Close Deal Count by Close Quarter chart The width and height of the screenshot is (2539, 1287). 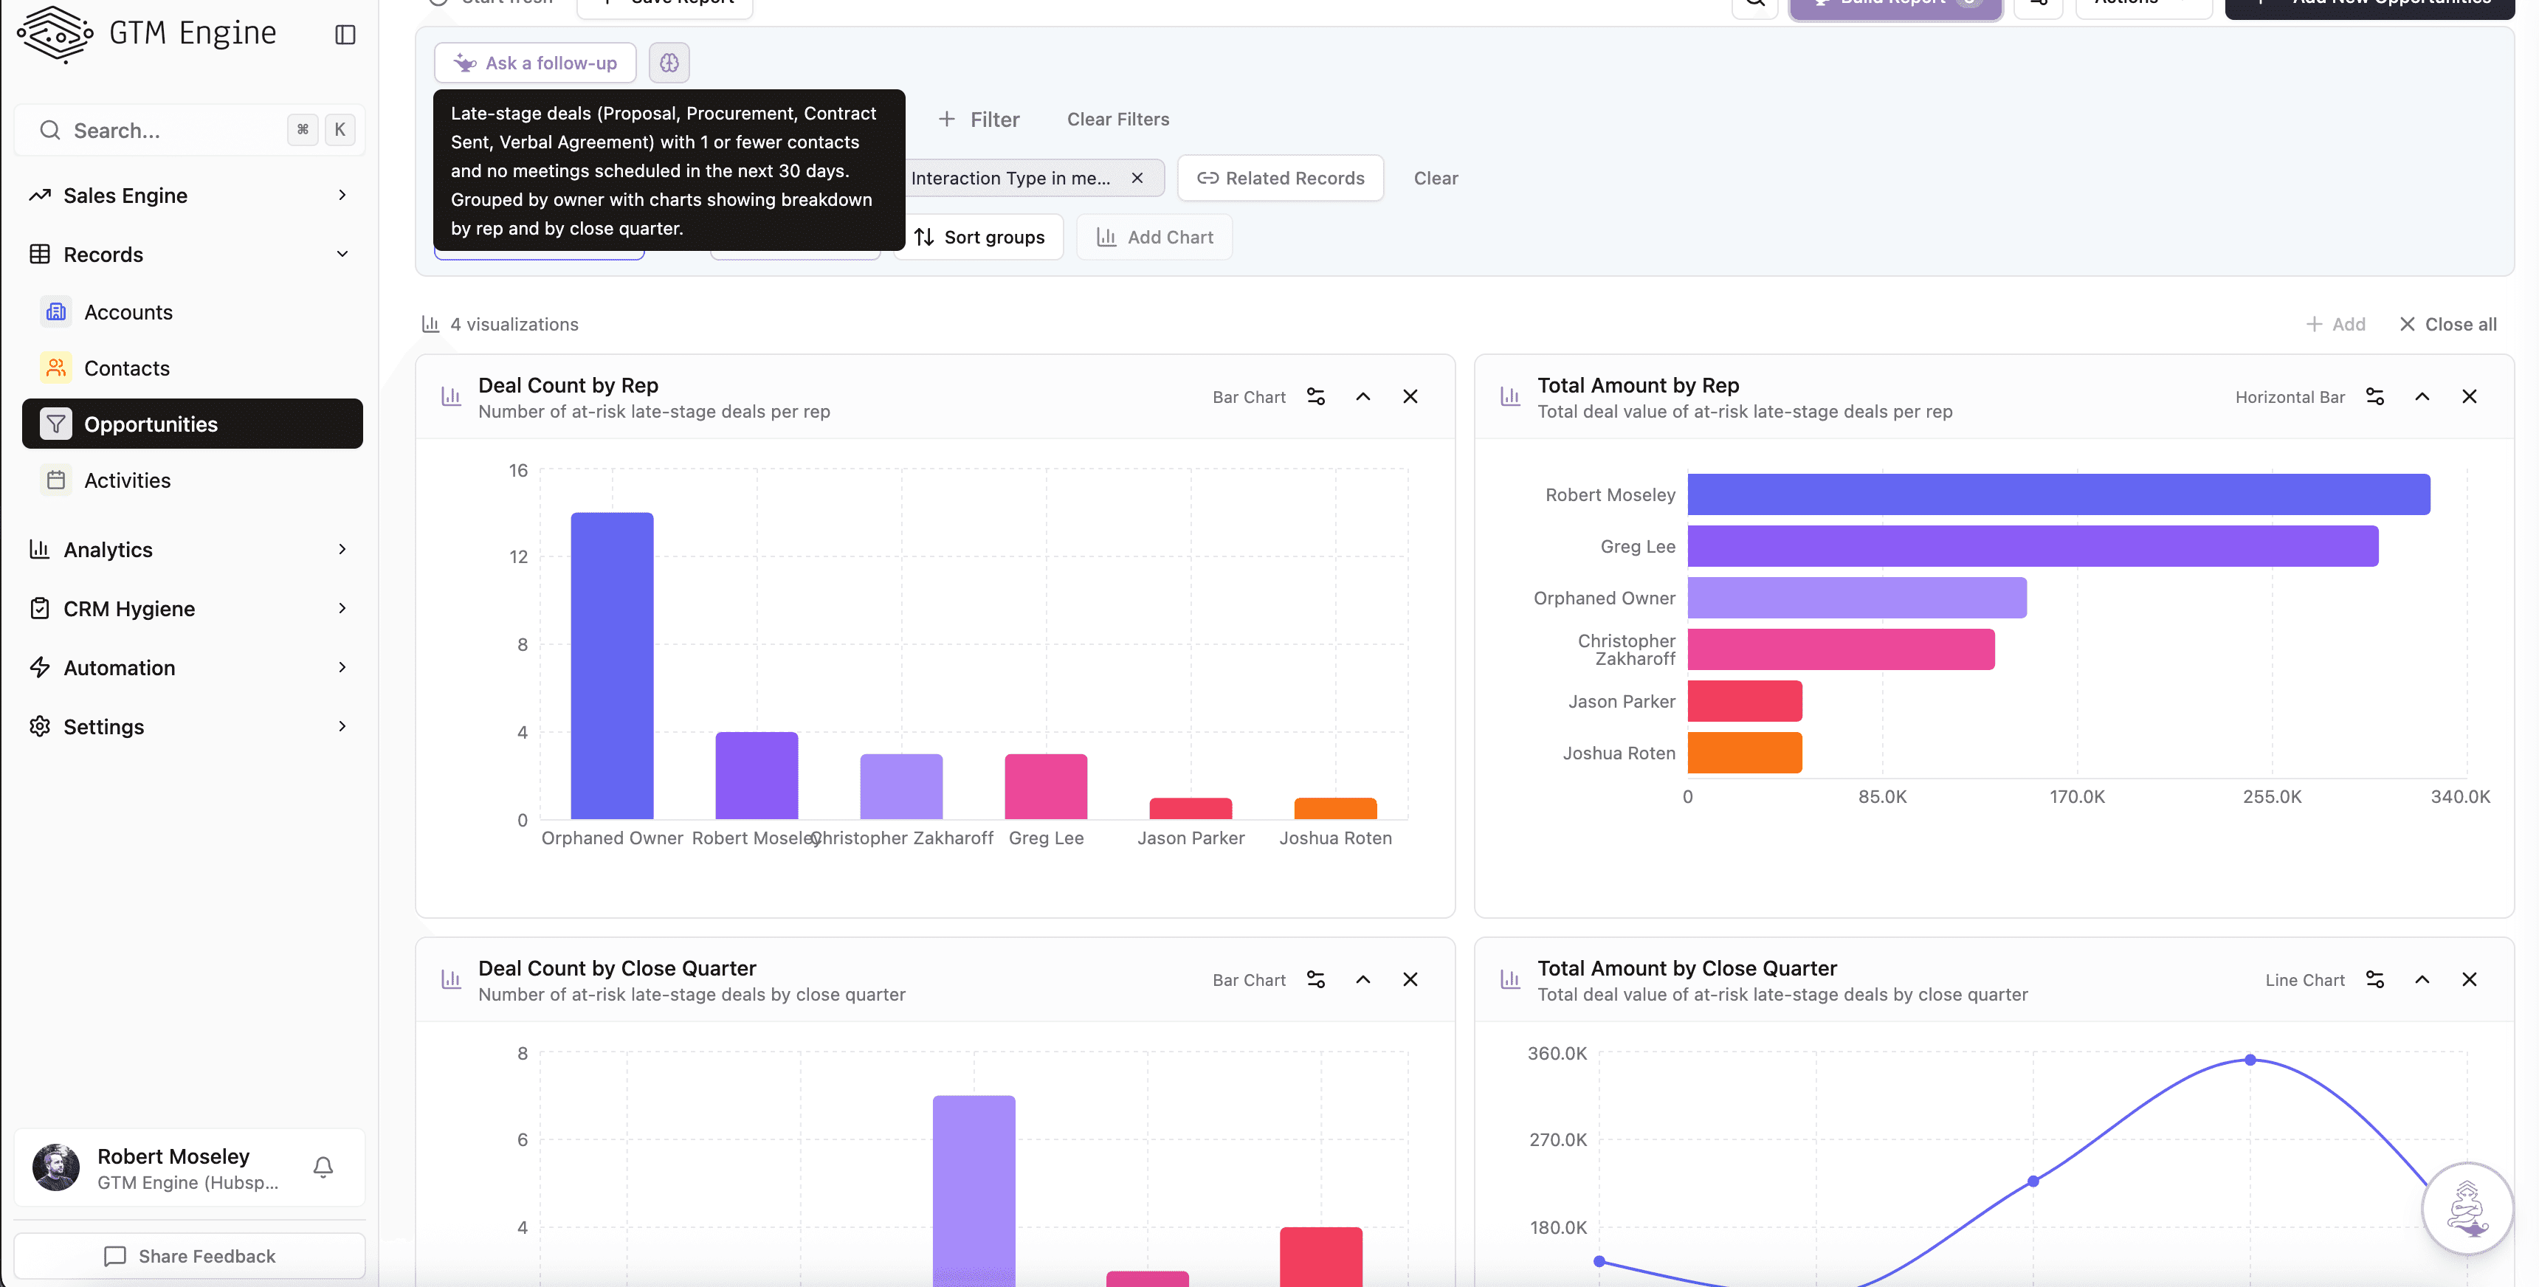[1410, 979]
